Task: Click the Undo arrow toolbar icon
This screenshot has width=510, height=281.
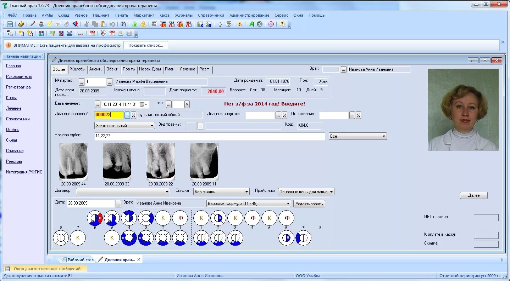Action: [112, 24]
